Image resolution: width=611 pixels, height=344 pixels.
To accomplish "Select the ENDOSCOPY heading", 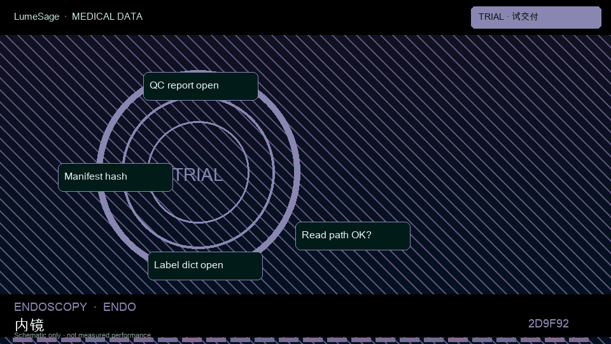I will 51,307.
